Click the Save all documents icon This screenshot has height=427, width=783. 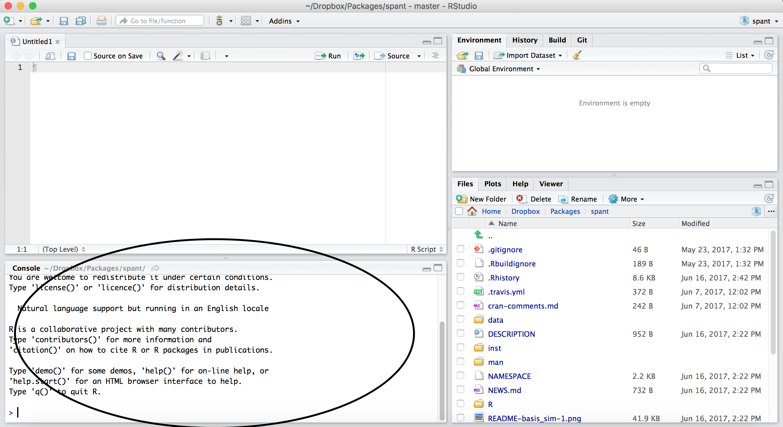coord(81,21)
